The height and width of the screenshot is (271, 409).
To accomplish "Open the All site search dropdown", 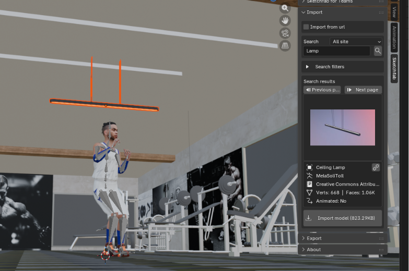I will tap(356, 41).
